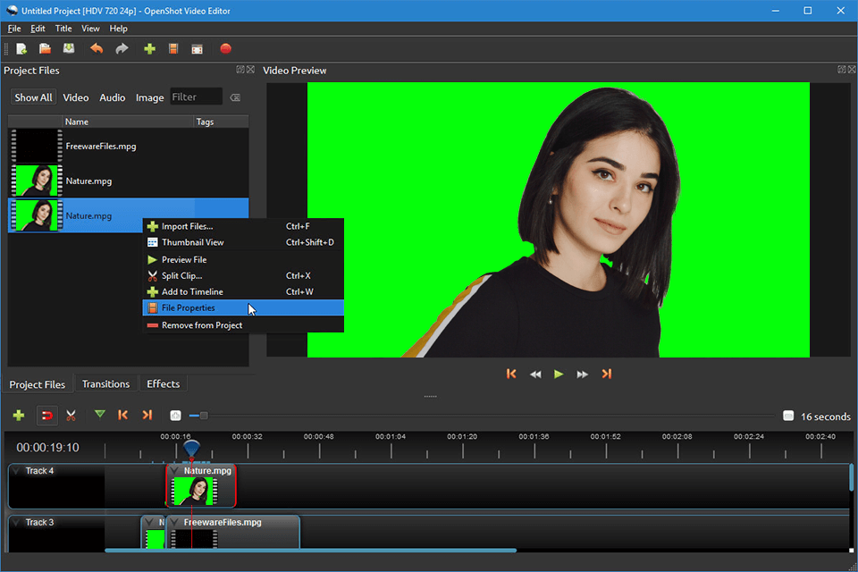Play the video preview
Image resolution: width=858 pixels, height=572 pixels.
(x=559, y=374)
